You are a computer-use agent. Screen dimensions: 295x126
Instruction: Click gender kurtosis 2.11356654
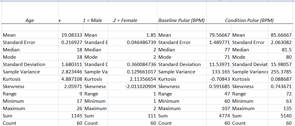(x=143, y=79)
